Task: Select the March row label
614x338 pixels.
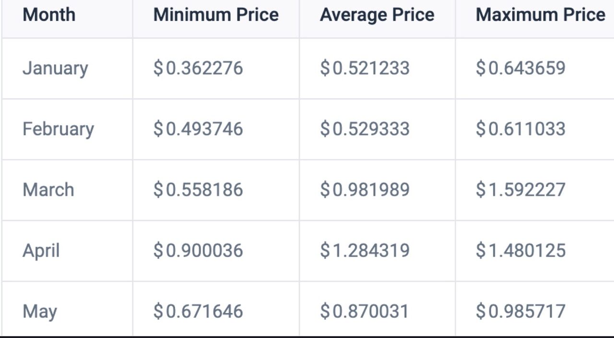Action: [x=48, y=190]
